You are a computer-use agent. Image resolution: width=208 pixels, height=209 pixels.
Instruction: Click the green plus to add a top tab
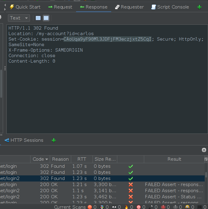click(x=199, y=7)
